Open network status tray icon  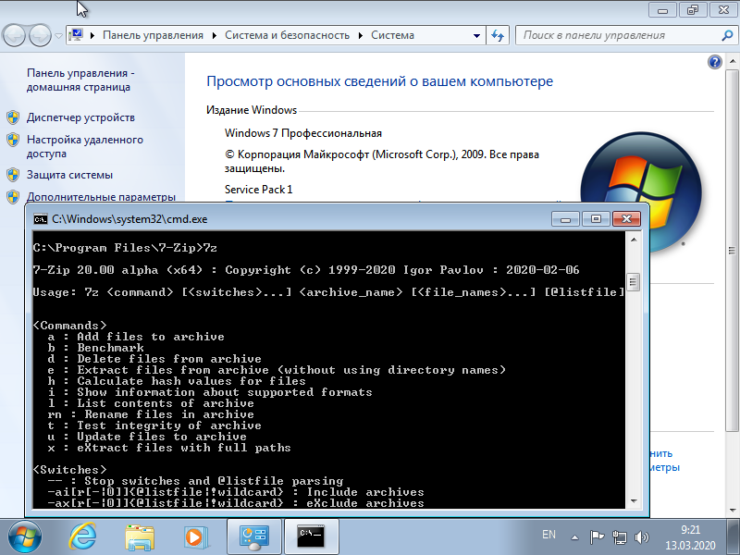(x=620, y=537)
